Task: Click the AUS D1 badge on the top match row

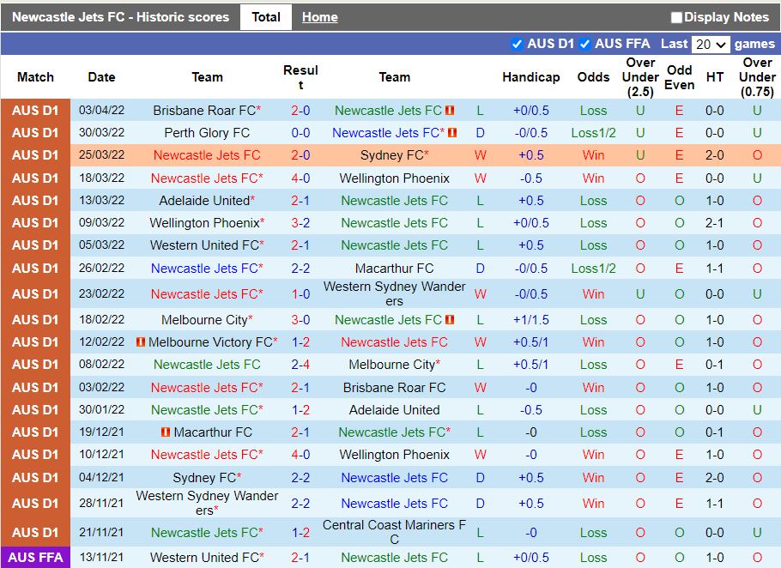Action: click(x=34, y=110)
